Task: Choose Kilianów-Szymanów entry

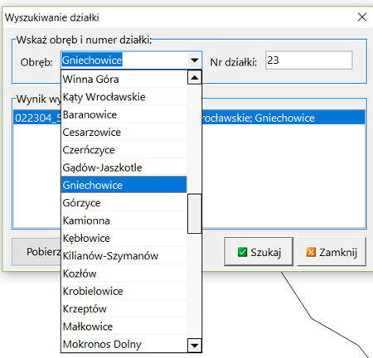Action: [124, 256]
